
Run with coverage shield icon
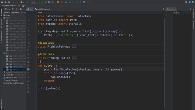[49, 2]
